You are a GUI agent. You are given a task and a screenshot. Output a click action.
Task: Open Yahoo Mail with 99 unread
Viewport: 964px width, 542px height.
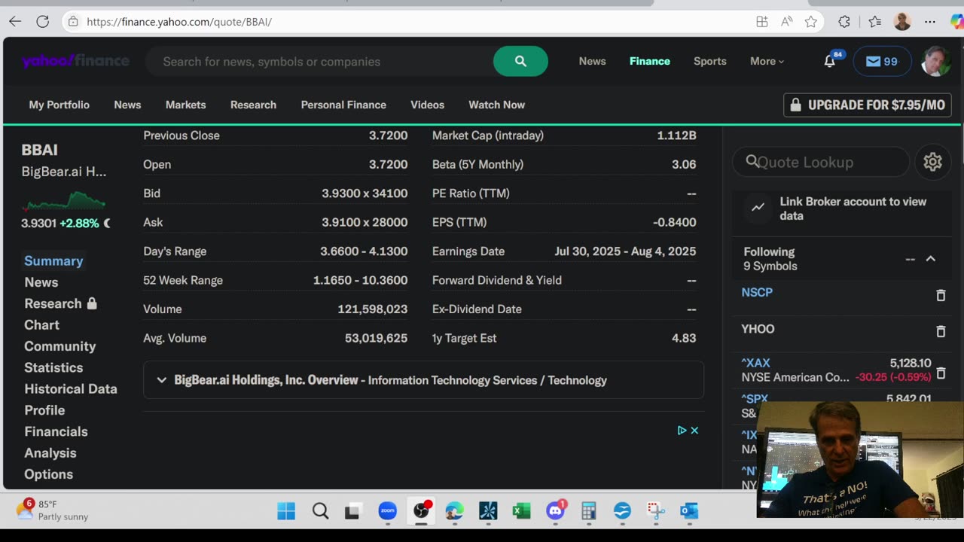(882, 62)
